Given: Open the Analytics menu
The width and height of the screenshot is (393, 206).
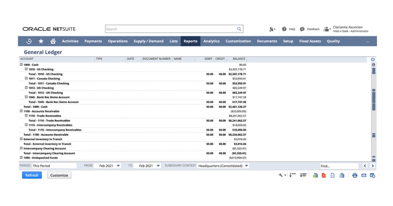Looking at the screenshot, I should click(x=211, y=41).
